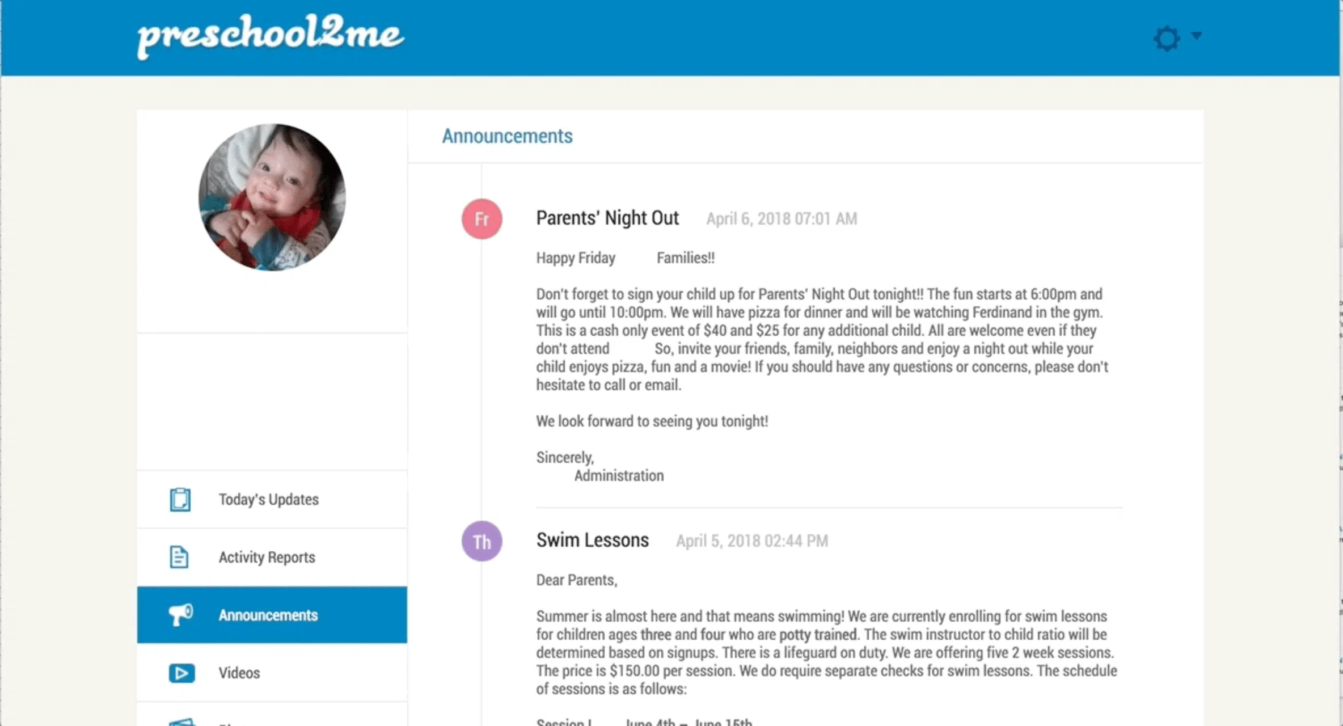This screenshot has width=1343, height=726.
Task: Click the purple Th day badge
Action: 482,541
